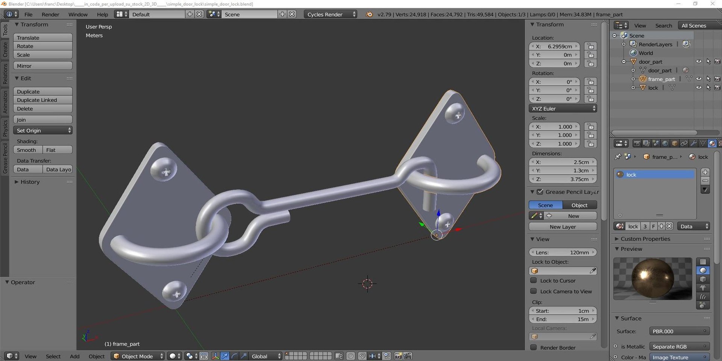Select the rotate manipulator arc icon
Viewport: 722px width, 361px height.
[234, 356]
